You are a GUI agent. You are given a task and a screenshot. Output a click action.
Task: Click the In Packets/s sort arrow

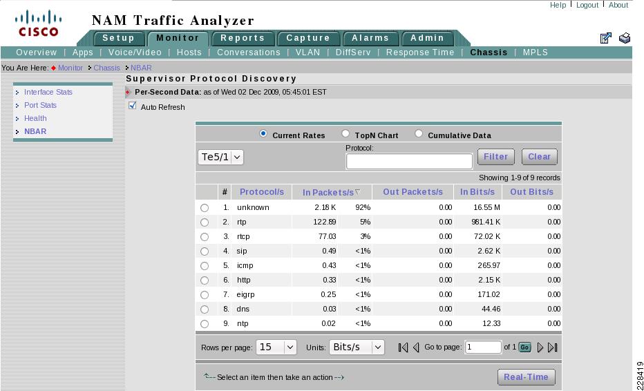[358, 192]
